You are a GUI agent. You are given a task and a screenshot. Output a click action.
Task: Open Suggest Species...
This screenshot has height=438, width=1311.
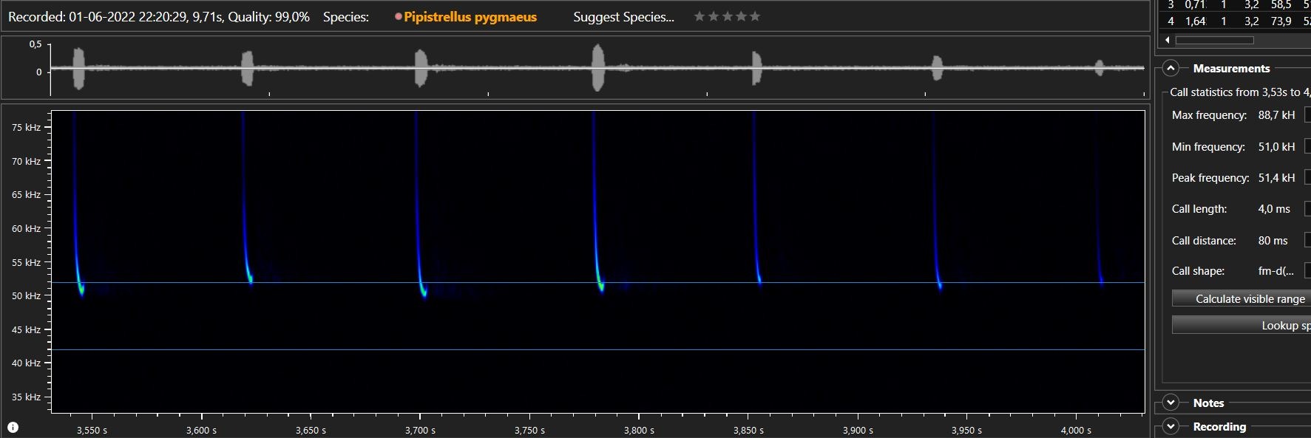point(623,17)
